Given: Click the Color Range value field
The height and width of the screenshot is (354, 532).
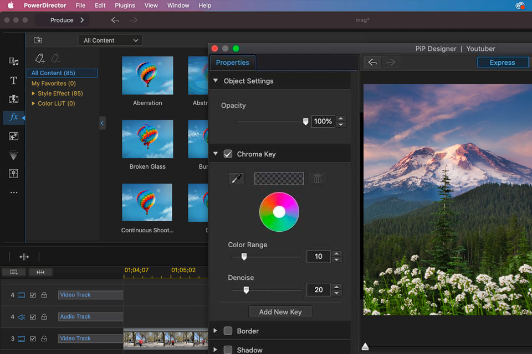Looking at the screenshot, I should (x=318, y=257).
